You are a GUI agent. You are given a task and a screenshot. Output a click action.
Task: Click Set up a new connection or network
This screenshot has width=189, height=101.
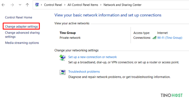(92, 57)
